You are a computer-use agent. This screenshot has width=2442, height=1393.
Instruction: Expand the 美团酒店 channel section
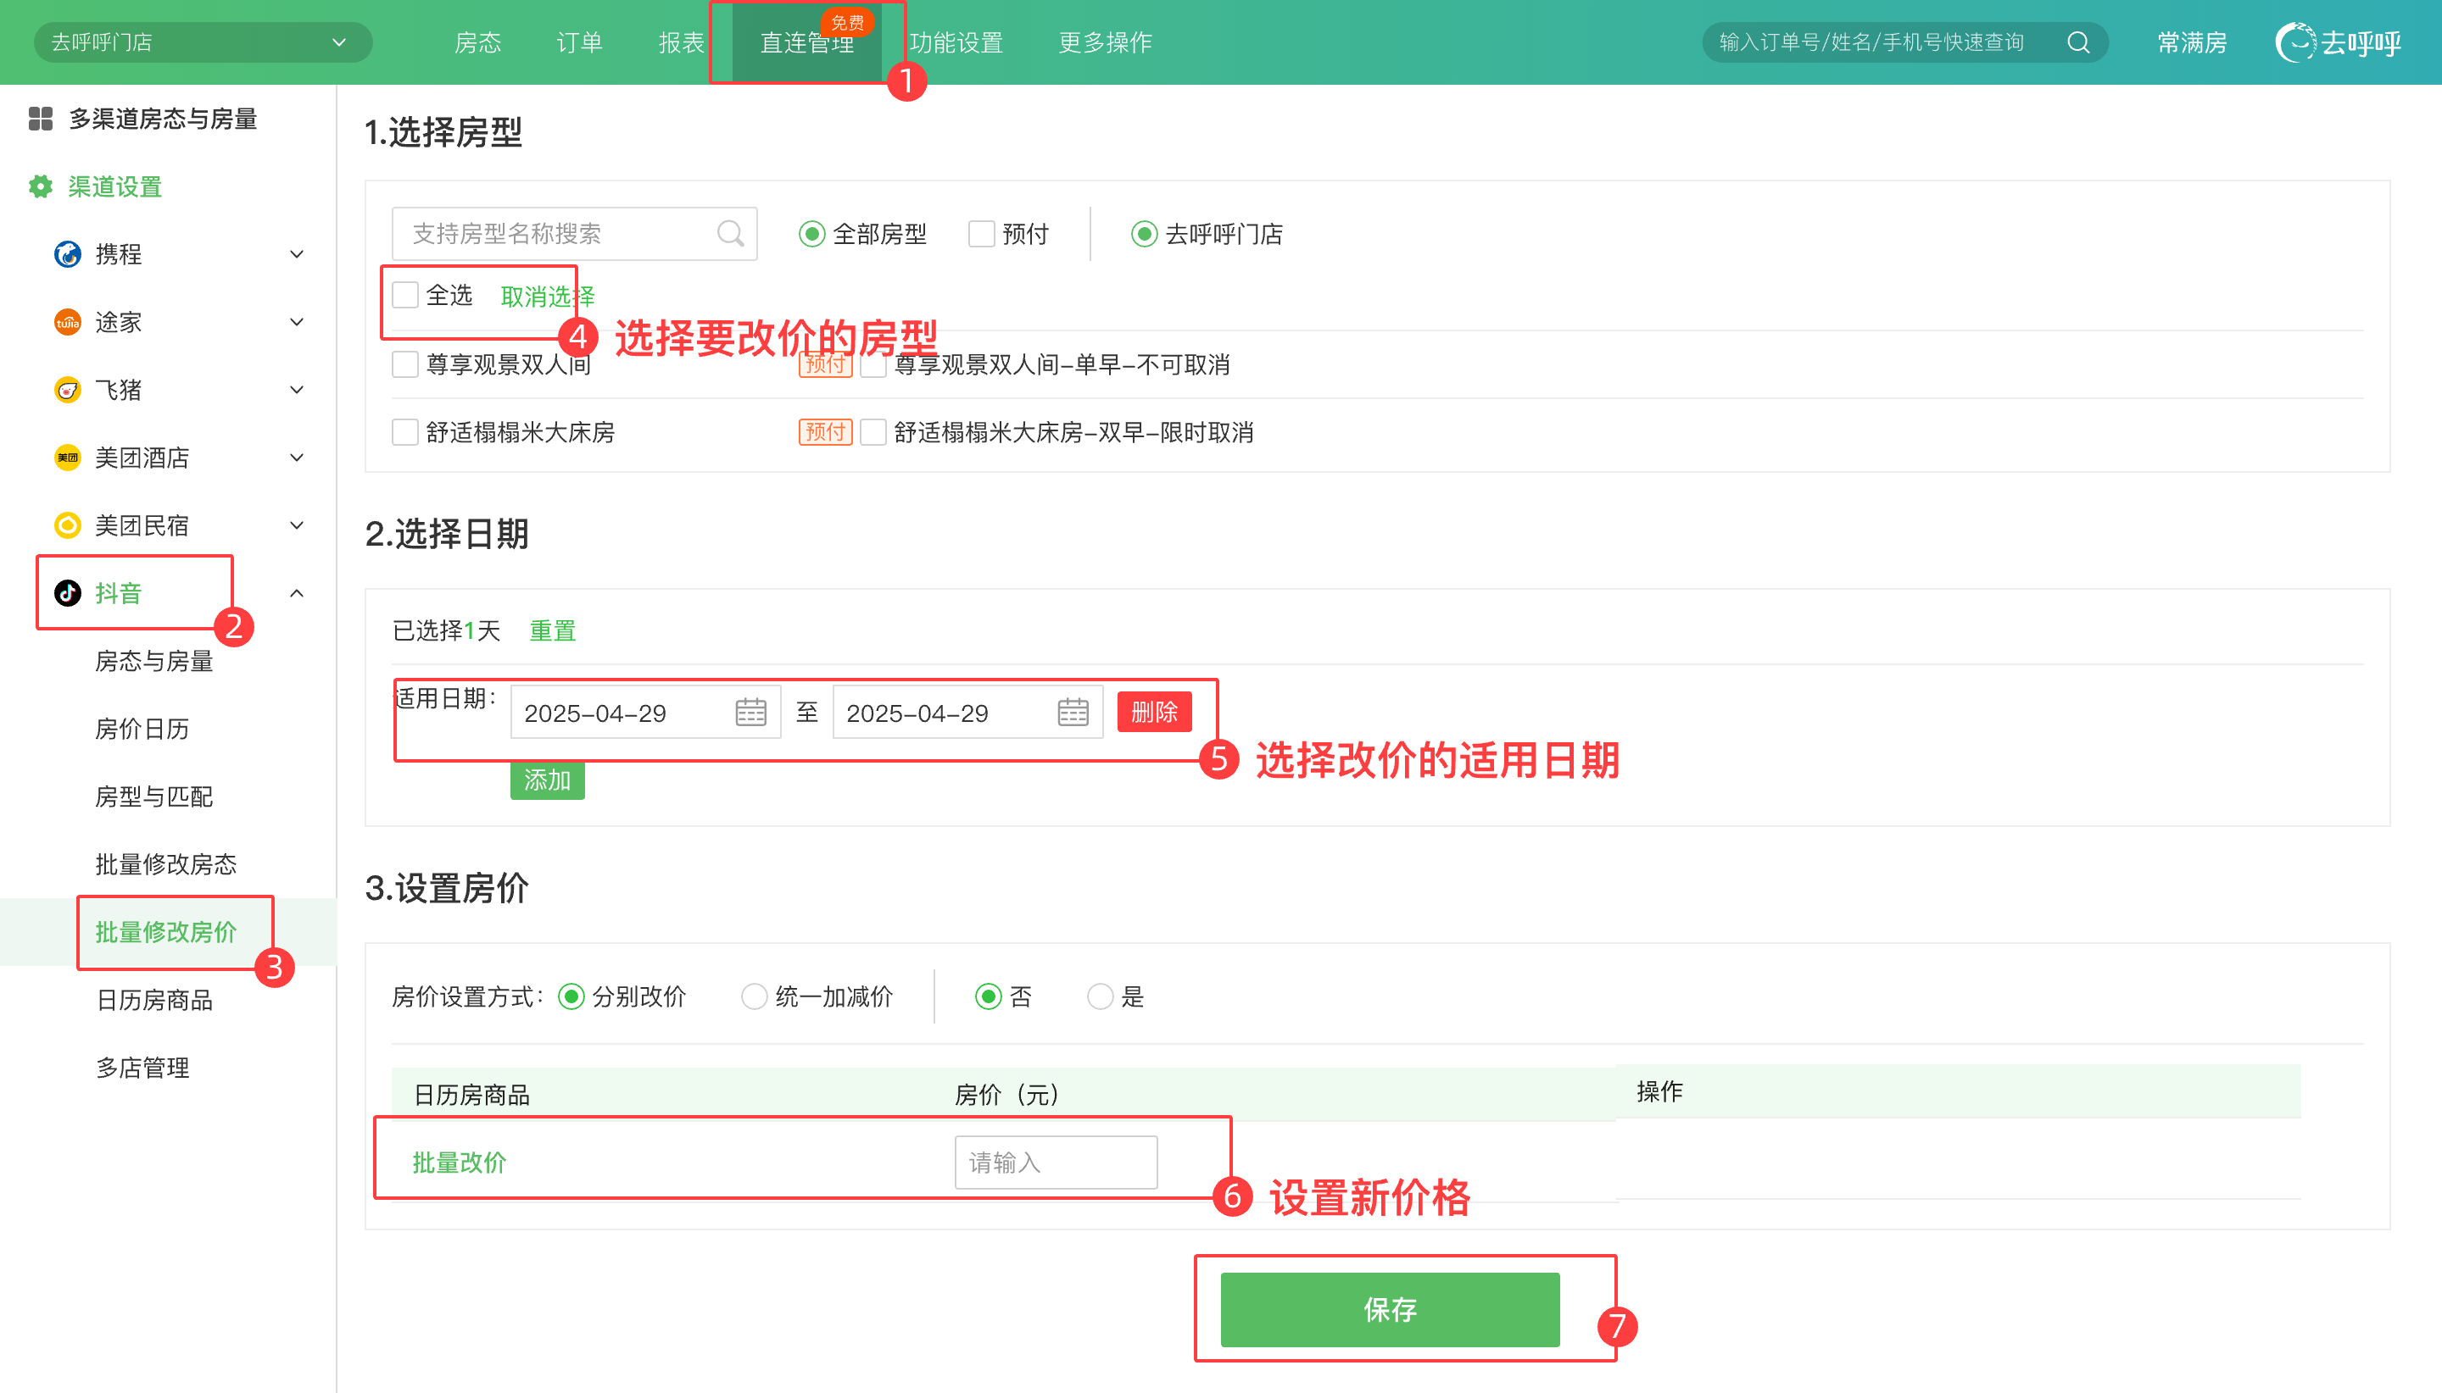click(297, 458)
